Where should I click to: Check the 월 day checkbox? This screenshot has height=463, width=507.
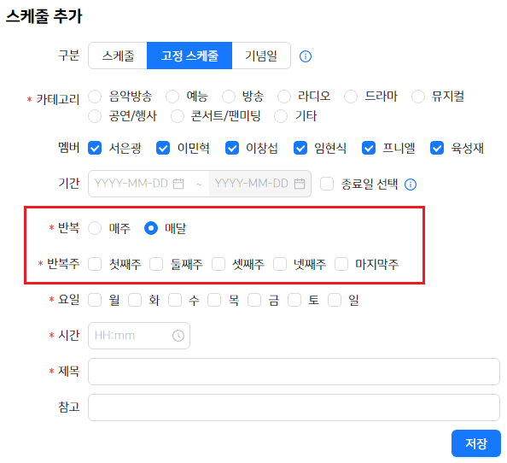click(x=95, y=300)
